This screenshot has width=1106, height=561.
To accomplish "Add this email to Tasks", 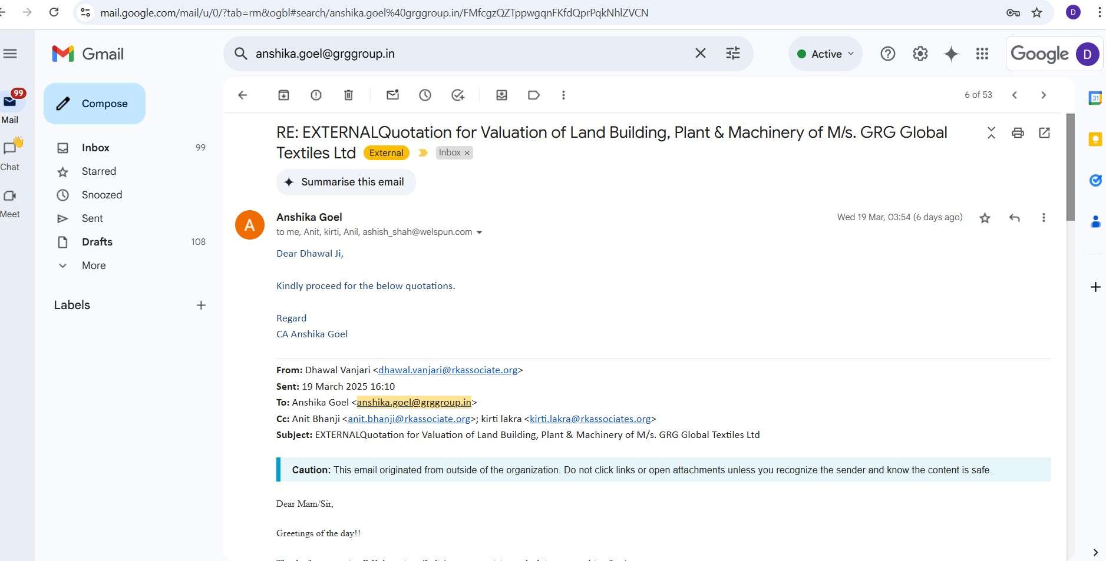I will click(x=458, y=95).
